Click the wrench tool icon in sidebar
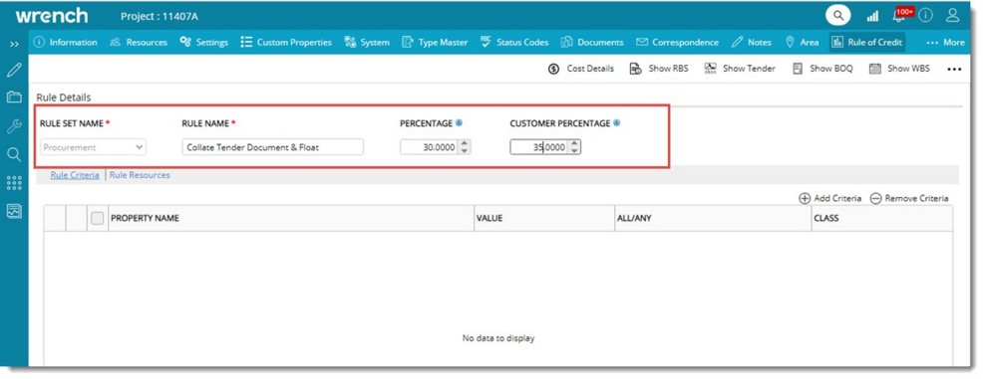The height and width of the screenshot is (379, 983). click(x=14, y=126)
